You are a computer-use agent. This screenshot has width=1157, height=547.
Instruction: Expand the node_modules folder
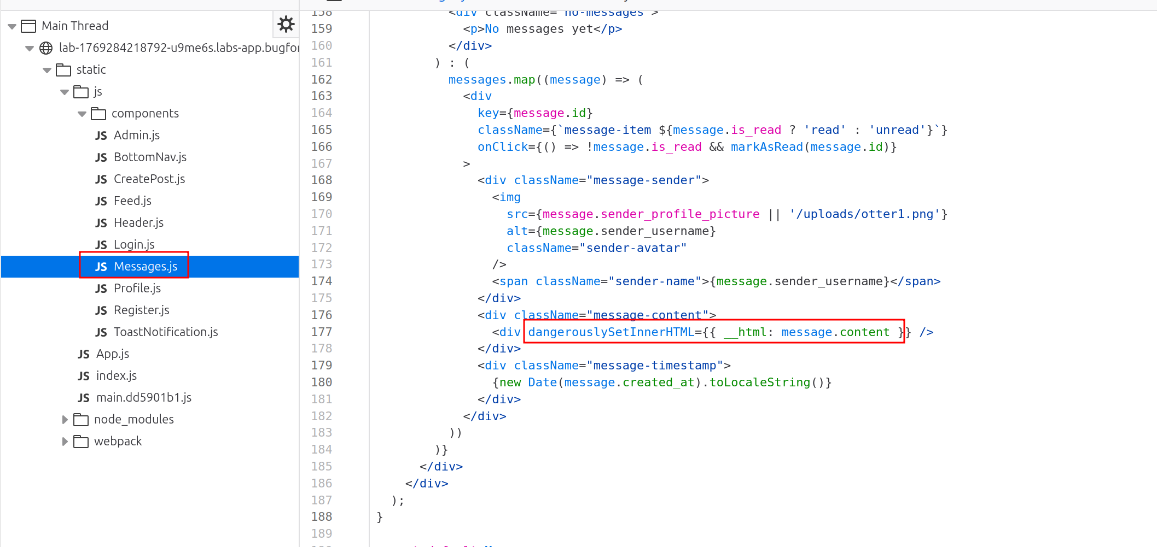(65, 420)
